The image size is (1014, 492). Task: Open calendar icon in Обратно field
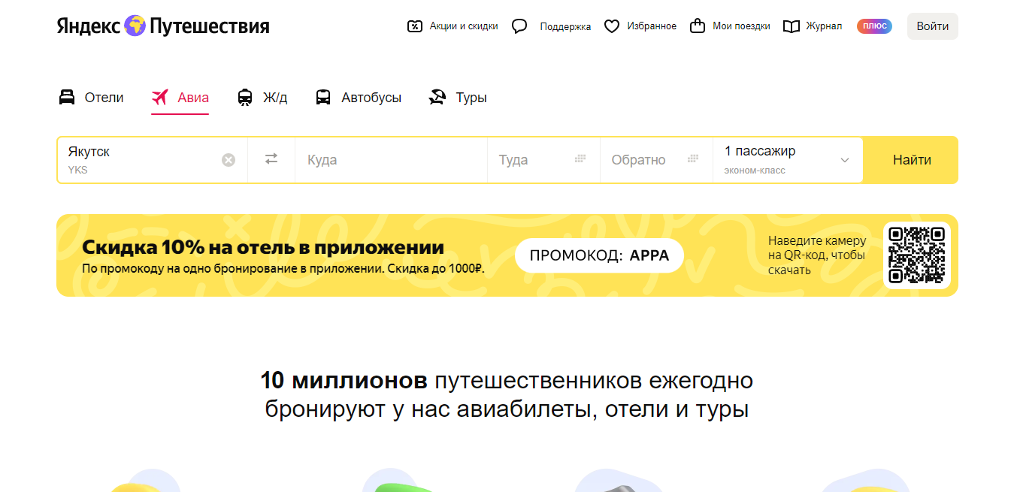[x=693, y=159]
